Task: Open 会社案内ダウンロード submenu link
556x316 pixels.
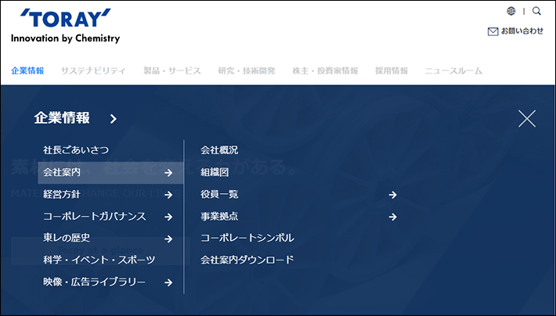Action: (x=247, y=260)
